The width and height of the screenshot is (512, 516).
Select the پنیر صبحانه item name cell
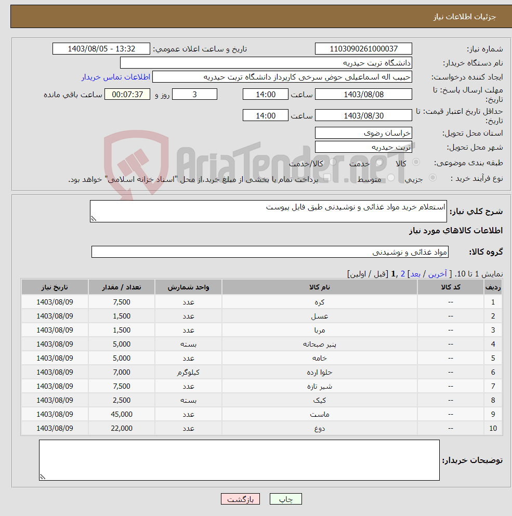tap(320, 344)
